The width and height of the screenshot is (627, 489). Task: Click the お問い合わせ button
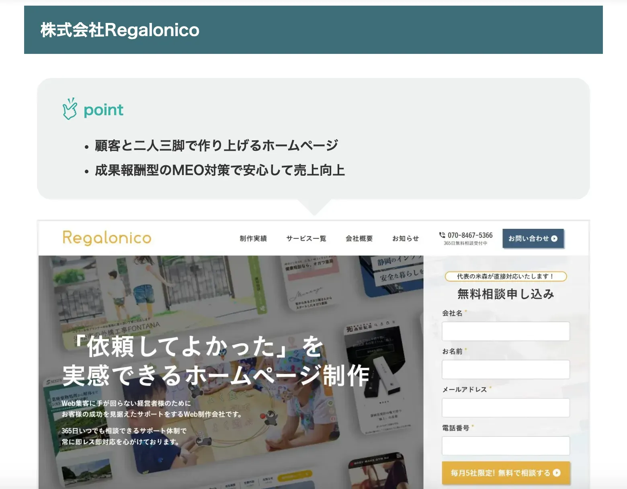click(533, 238)
